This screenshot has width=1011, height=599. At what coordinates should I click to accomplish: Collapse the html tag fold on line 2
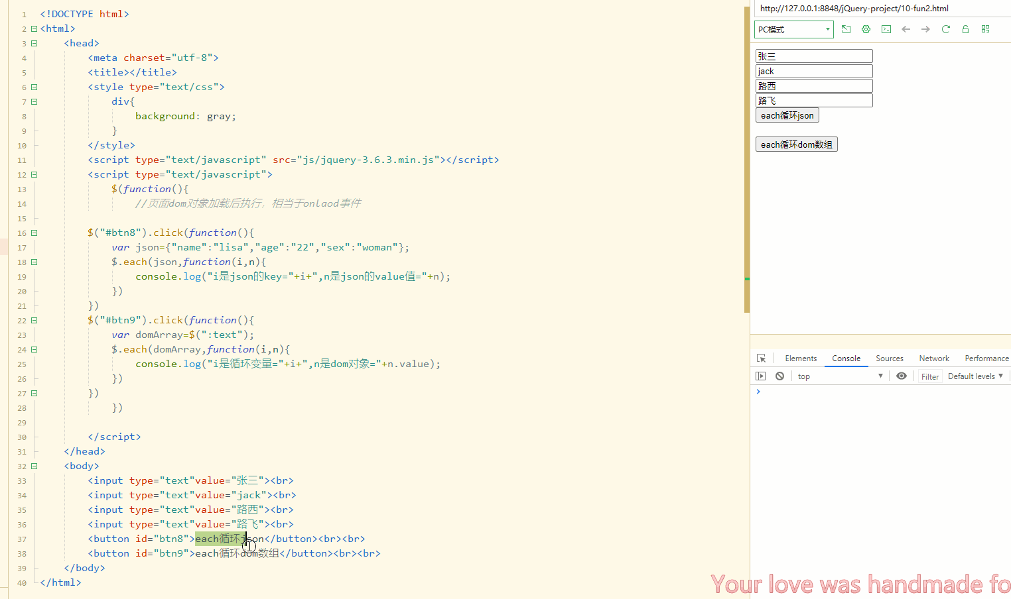pos(34,28)
